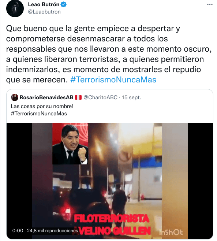This screenshot has height=241, width=217.
Task: Follow the blue #TerrorismoNuncaMas hashtag
Action: coord(113,79)
